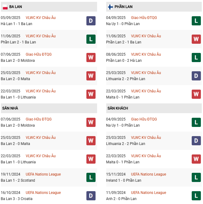Click the L badge for Anh 2-0 Phần Lan
The width and height of the screenshot is (203, 204).
point(196,196)
